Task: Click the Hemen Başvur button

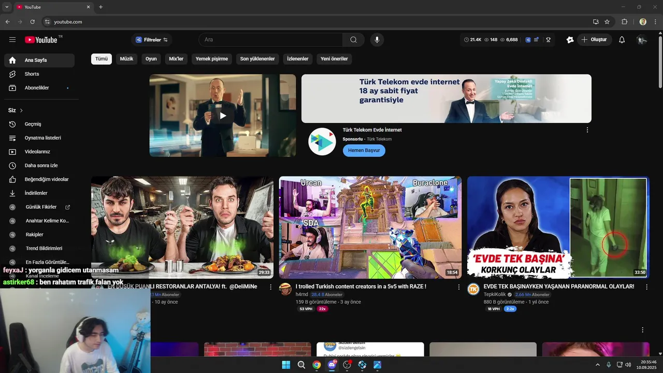Action: coord(364,150)
